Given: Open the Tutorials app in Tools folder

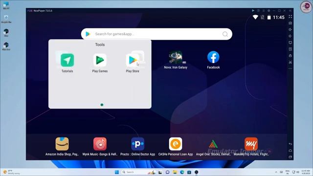Looking at the screenshot, I should (67, 60).
